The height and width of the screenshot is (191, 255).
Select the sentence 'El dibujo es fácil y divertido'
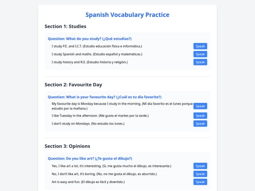click(103, 182)
